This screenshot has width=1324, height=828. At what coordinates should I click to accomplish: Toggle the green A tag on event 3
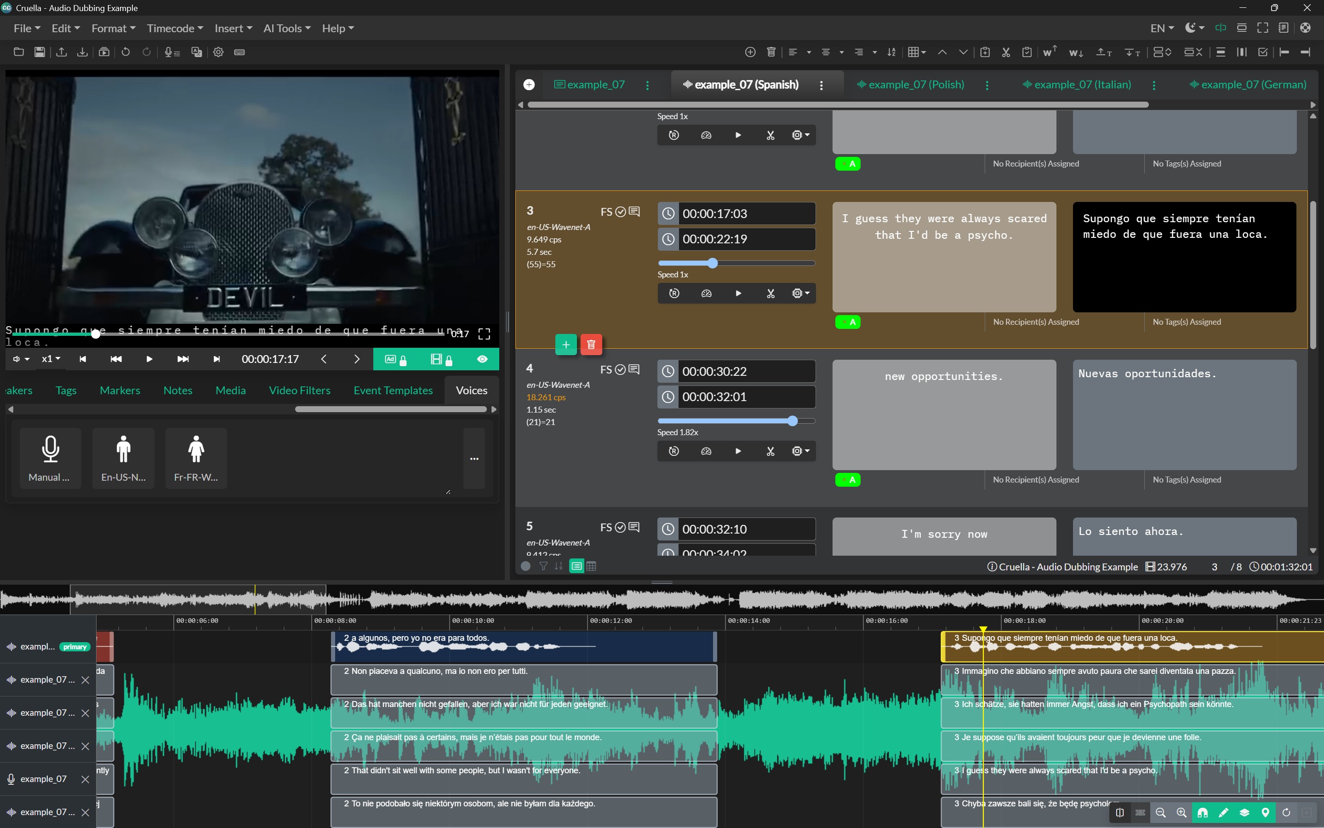pyautogui.click(x=847, y=322)
